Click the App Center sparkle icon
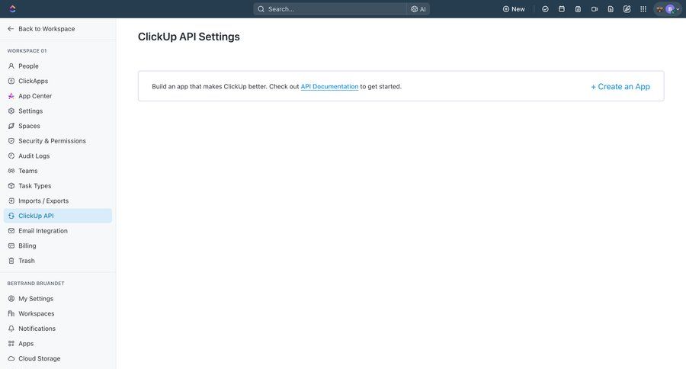This screenshot has width=686, height=369. tap(11, 96)
